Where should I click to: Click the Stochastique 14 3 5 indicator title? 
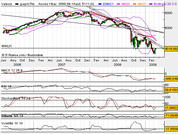tap(16, 98)
